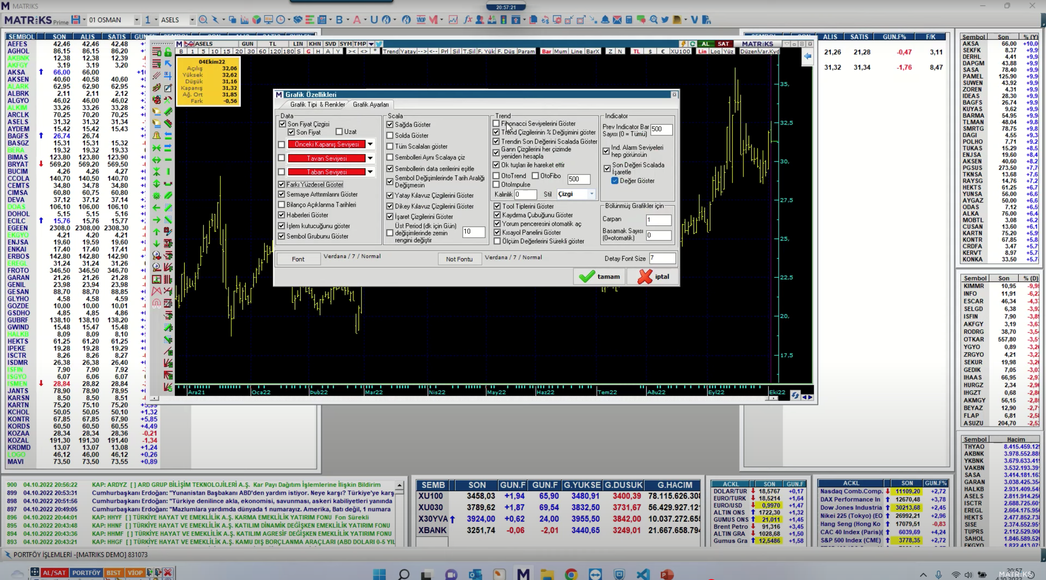Click the chart refresh icon near Eki22
1046x580 pixels.
coord(795,395)
